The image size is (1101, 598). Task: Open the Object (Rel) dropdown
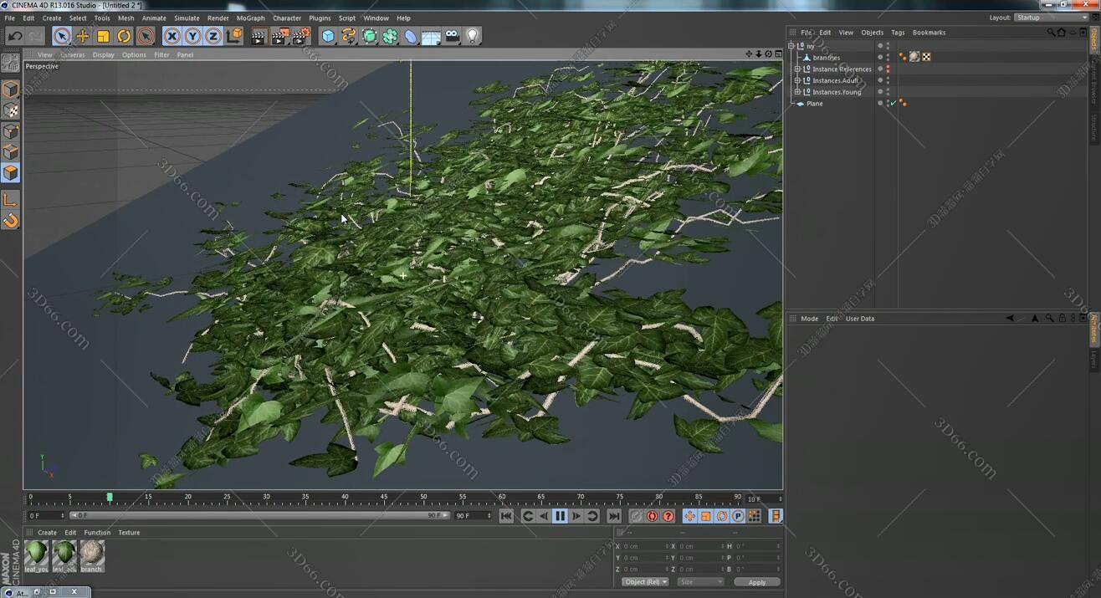(x=645, y=582)
